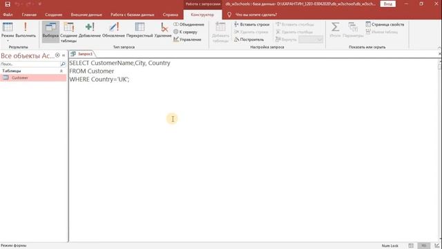
Task: Click the lightbulb Tell Me icon
Action: pos(229,15)
